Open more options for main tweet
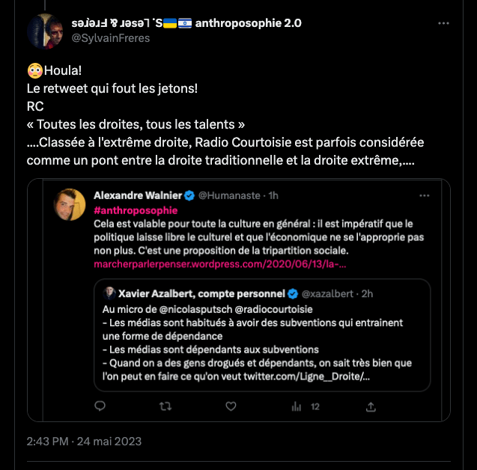This screenshot has width=477, height=470. [x=443, y=23]
